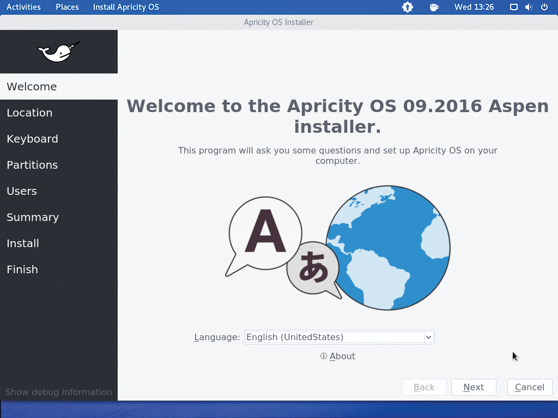The height and width of the screenshot is (418, 558).
Task: Click the Next button
Action: (x=474, y=387)
